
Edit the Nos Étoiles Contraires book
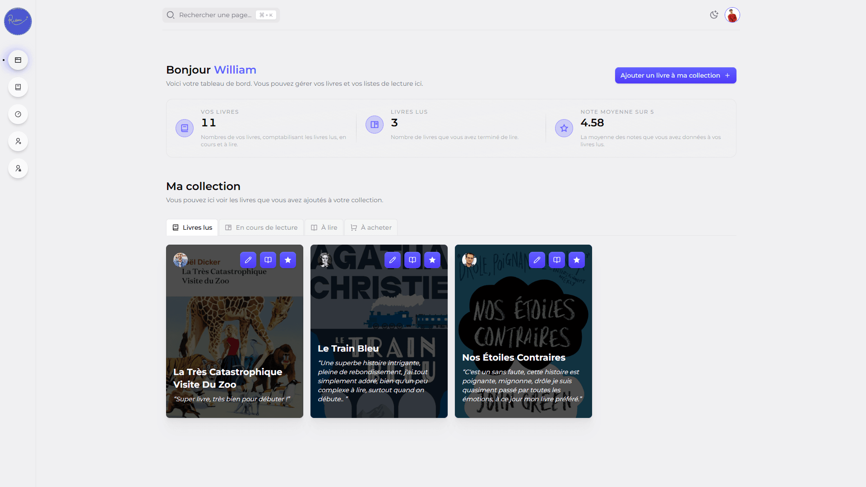[x=537, y=260]
